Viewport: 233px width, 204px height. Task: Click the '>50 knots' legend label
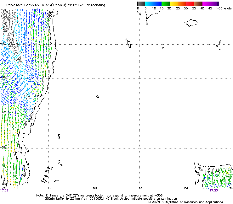[224, 8]
